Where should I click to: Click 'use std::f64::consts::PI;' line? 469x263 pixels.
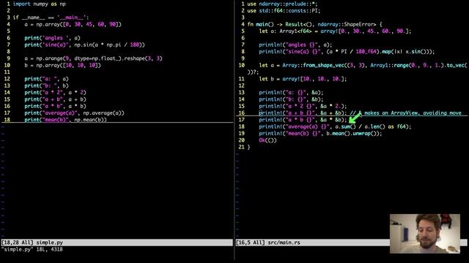284,11
